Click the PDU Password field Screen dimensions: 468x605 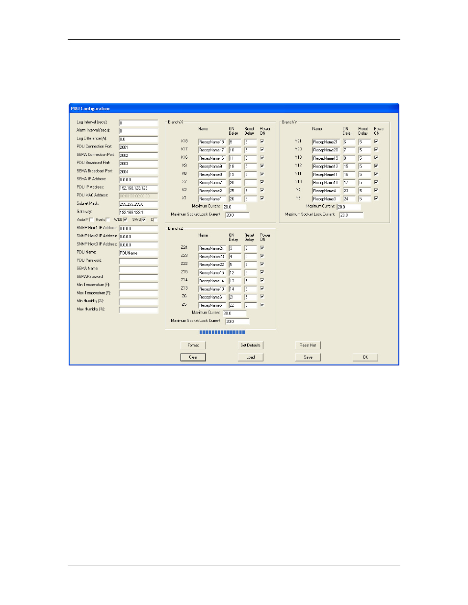tap(138, 261)
